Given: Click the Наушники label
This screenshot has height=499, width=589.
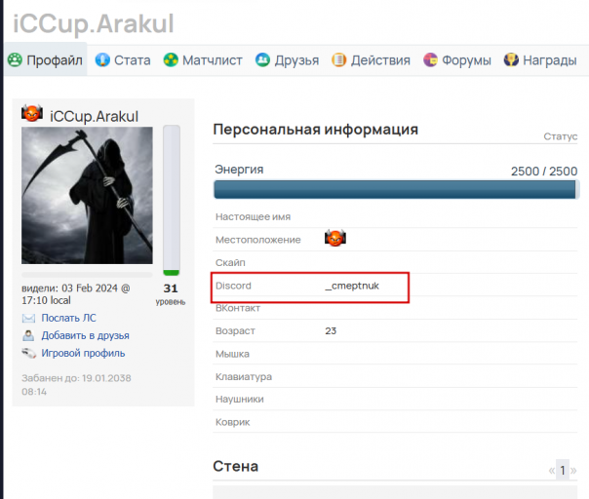Looking at the screenshot, I should tap(240, 399).
